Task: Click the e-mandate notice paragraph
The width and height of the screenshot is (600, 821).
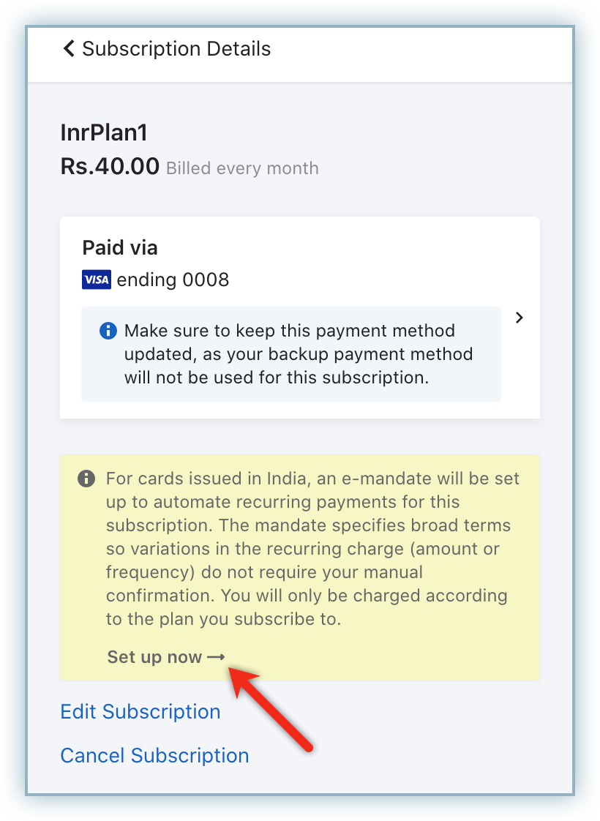Action: point(312,549)
